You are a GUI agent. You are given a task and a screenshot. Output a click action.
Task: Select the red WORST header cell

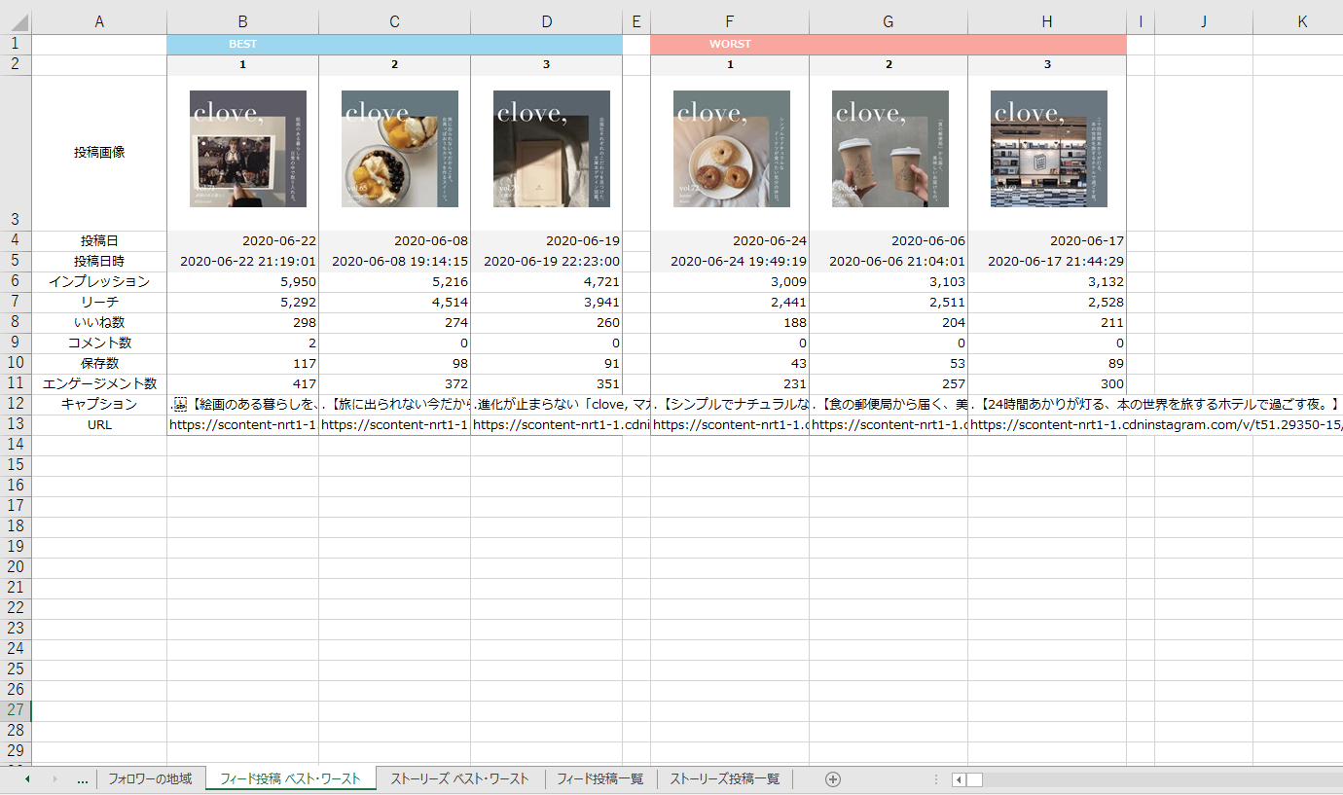pyautogui.click(x=888, y=44)
